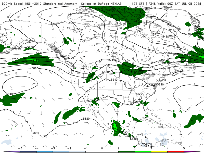
Task: Click the '-5' colorbar tick label
Action: [20, 148]
